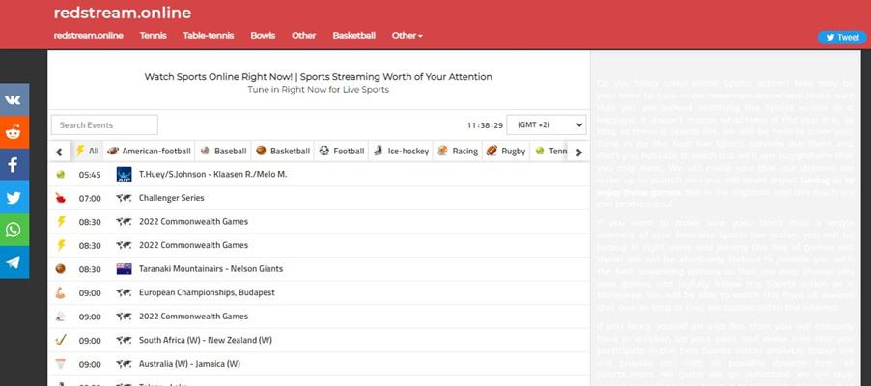Click ATP logo beside T.Huey match
The height and width of the screenshot is (386, 871).
(124, 174)
